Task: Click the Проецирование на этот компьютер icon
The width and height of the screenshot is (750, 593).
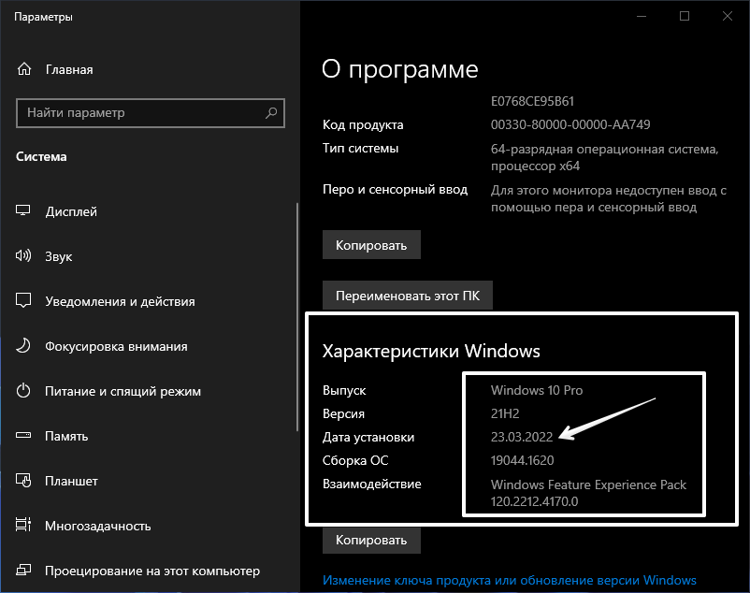Action: (25, 571)
